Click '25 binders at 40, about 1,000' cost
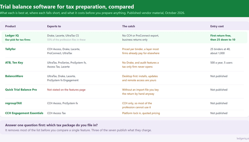 [220, 51]
